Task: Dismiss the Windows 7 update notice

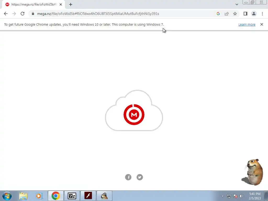Action: (261, 24)
